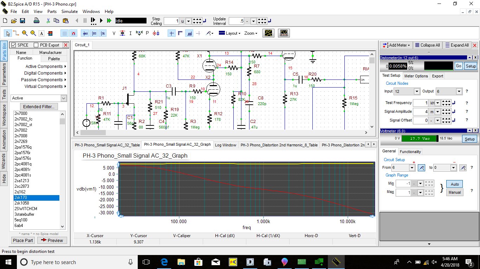
Task: Click the voltage V display icon
Action: point(114,33)
